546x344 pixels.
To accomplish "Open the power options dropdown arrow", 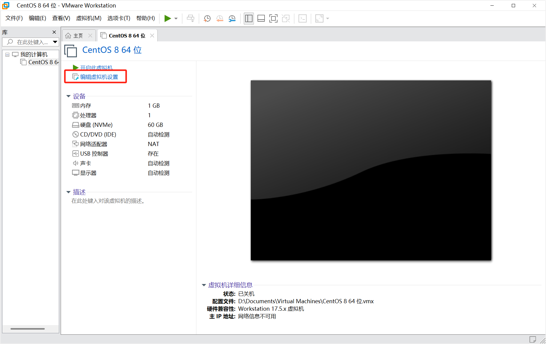I will (x=176, y=18).
